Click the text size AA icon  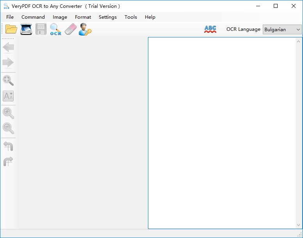[x=8, y=96]
